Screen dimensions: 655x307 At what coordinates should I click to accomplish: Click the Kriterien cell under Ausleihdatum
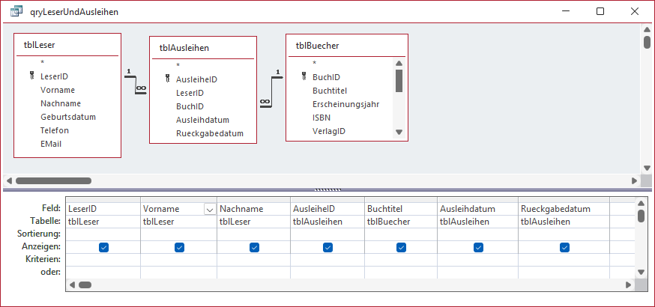tap(477, 259)
